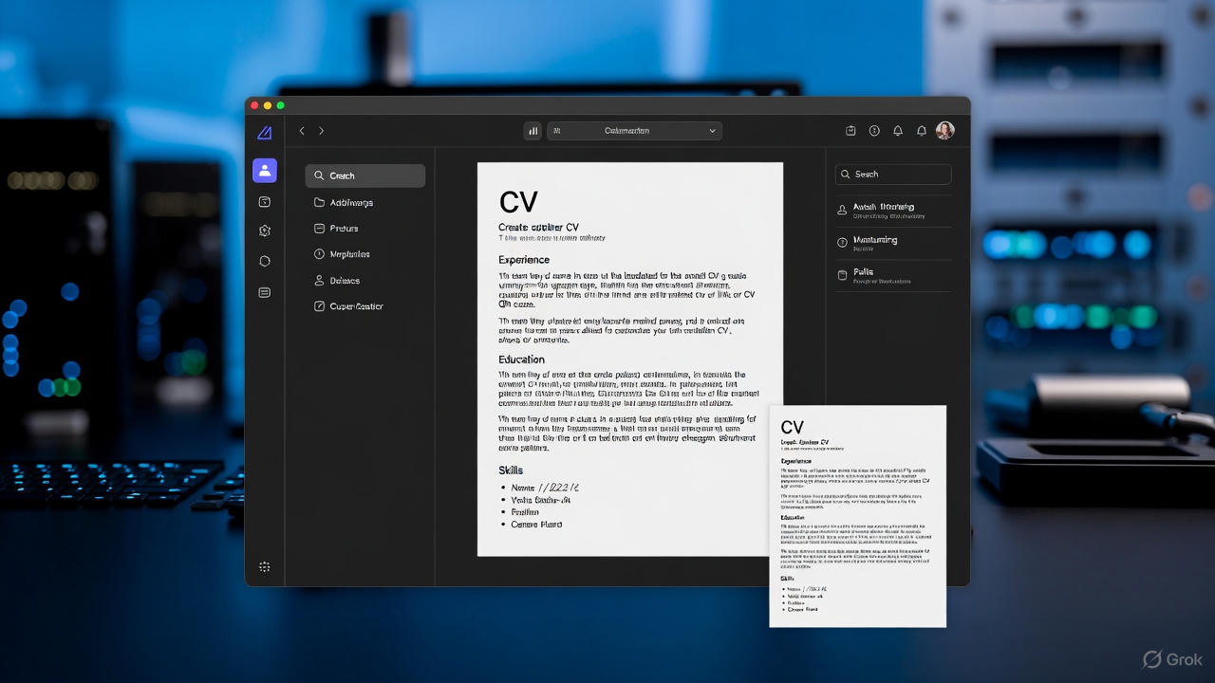Click the triangular app logo icon
The height and width of the screenshot is (683, 1215).
265,132
